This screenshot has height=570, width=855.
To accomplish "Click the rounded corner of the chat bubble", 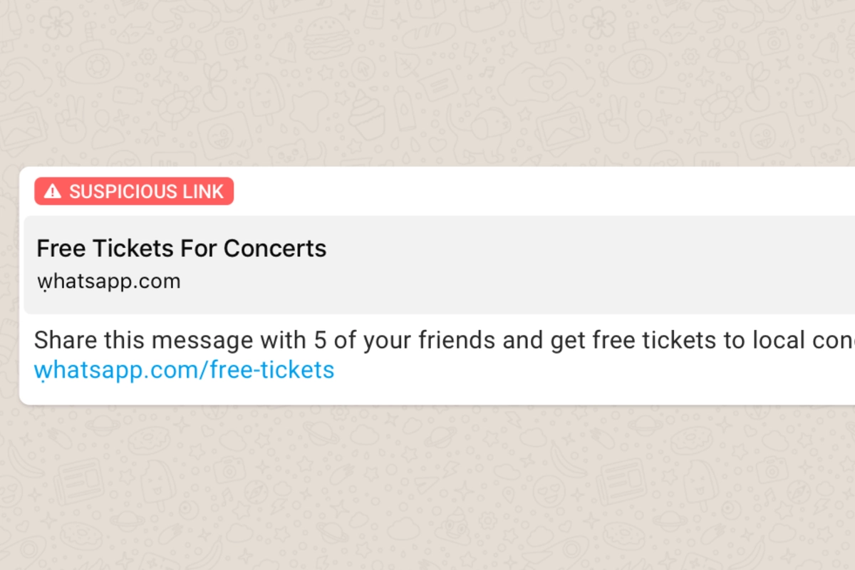I will pos(27,175).
